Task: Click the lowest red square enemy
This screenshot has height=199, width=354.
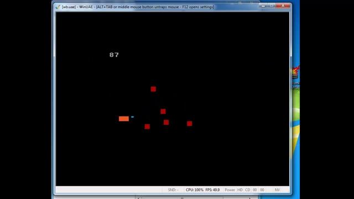Action: tap(147, 127)
